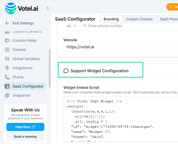Click Speak With Us heading
This screenshot has height=144, width=178.
[25, 110]
